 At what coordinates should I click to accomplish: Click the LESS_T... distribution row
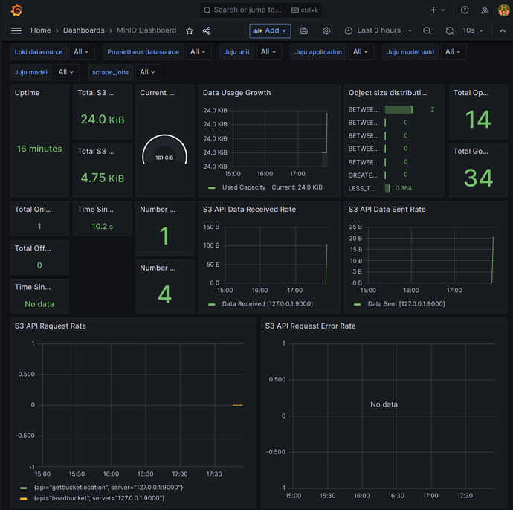pos(393,188)
